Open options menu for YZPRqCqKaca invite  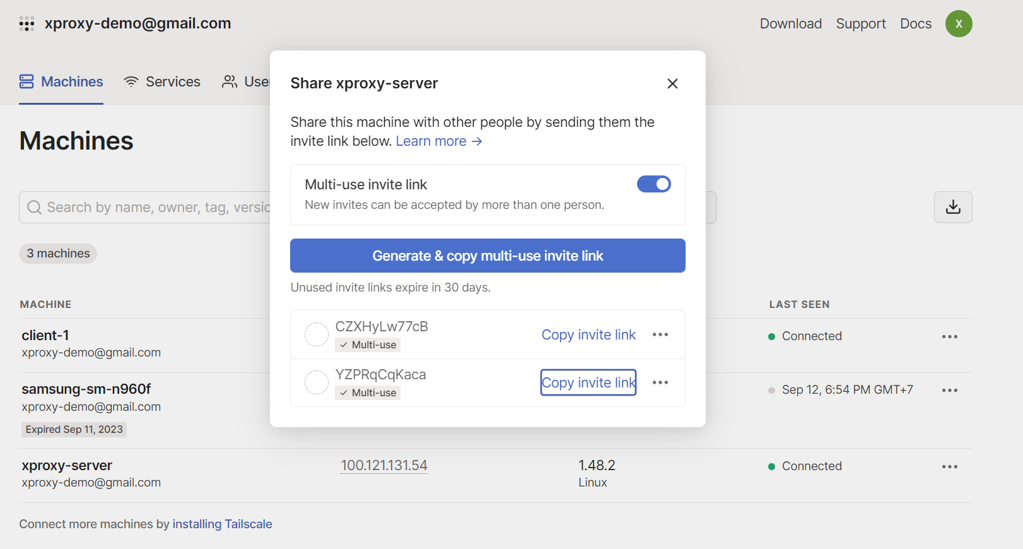click(660, 382)
